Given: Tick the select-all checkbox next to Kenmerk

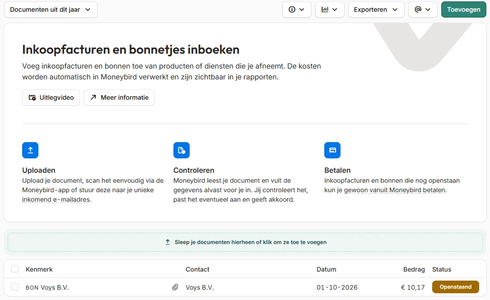Looking at the screenshot, I should click(x=15, y=269).
